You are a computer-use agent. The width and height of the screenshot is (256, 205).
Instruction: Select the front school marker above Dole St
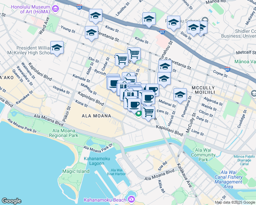click(193, 27)
